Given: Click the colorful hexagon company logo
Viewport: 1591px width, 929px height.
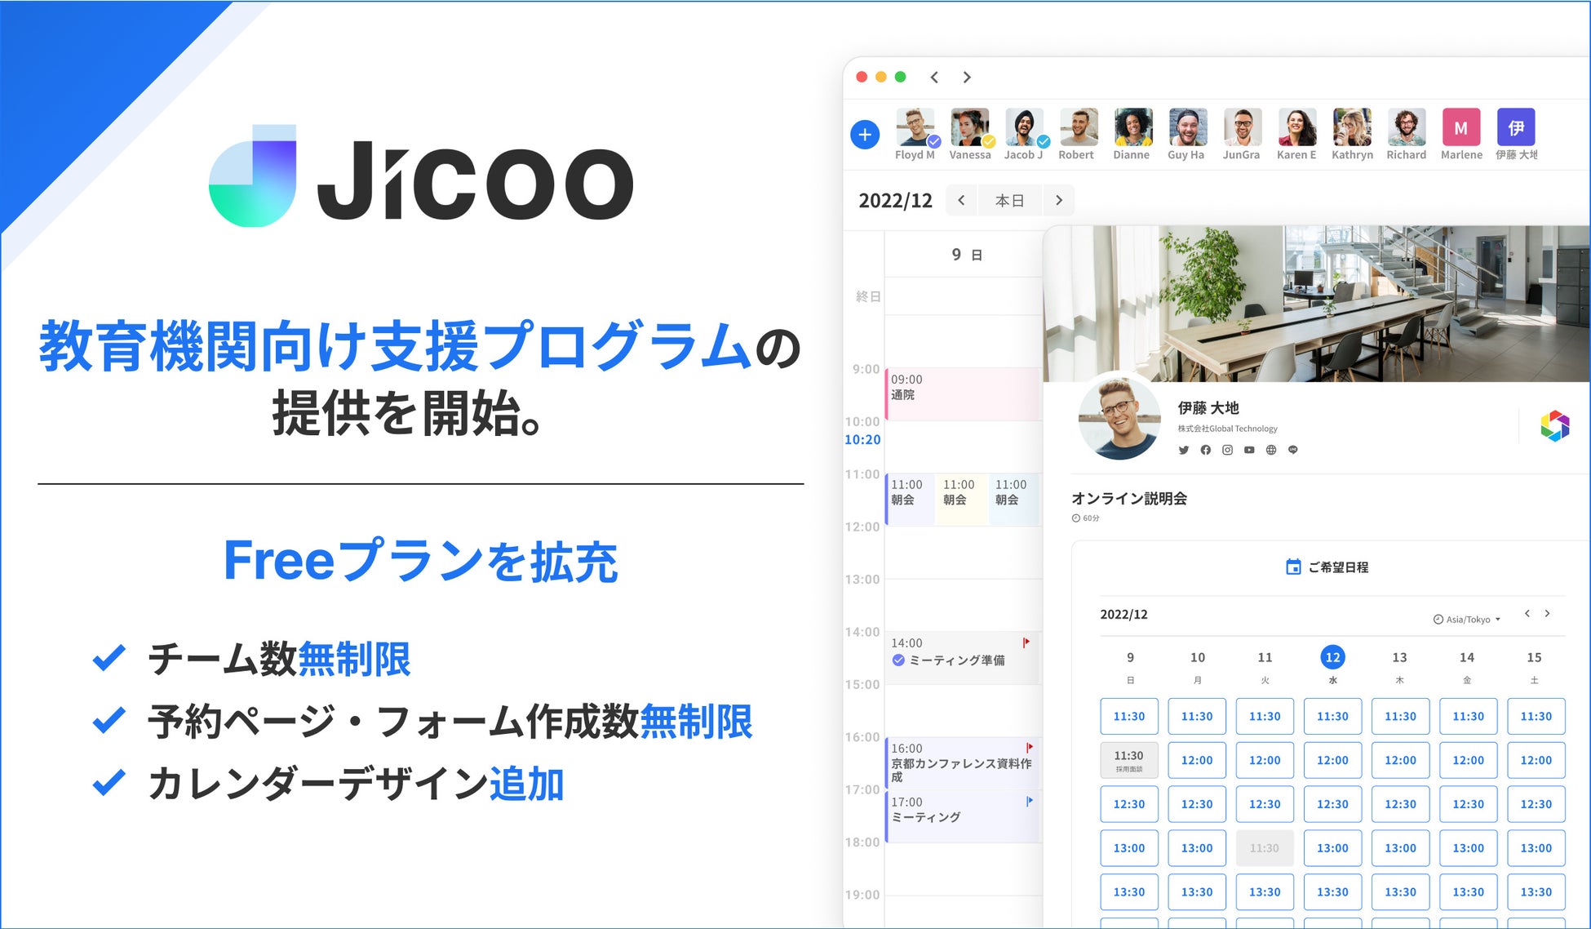Looking at the screenshot, I should pos(1554,426).
